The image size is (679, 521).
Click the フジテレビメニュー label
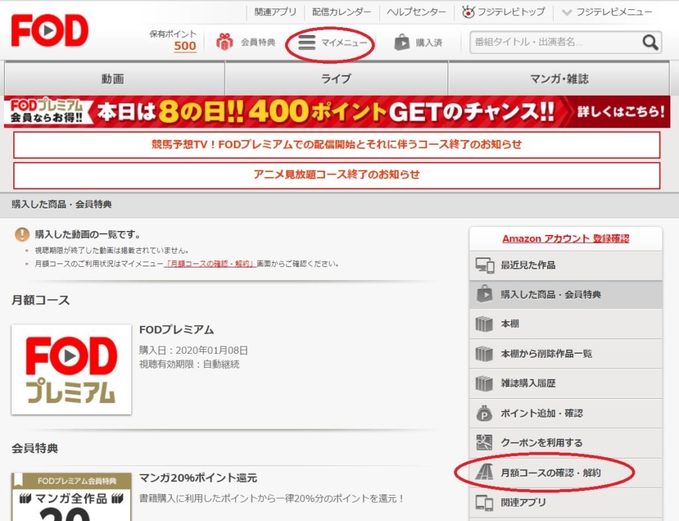tap(613, 12)
